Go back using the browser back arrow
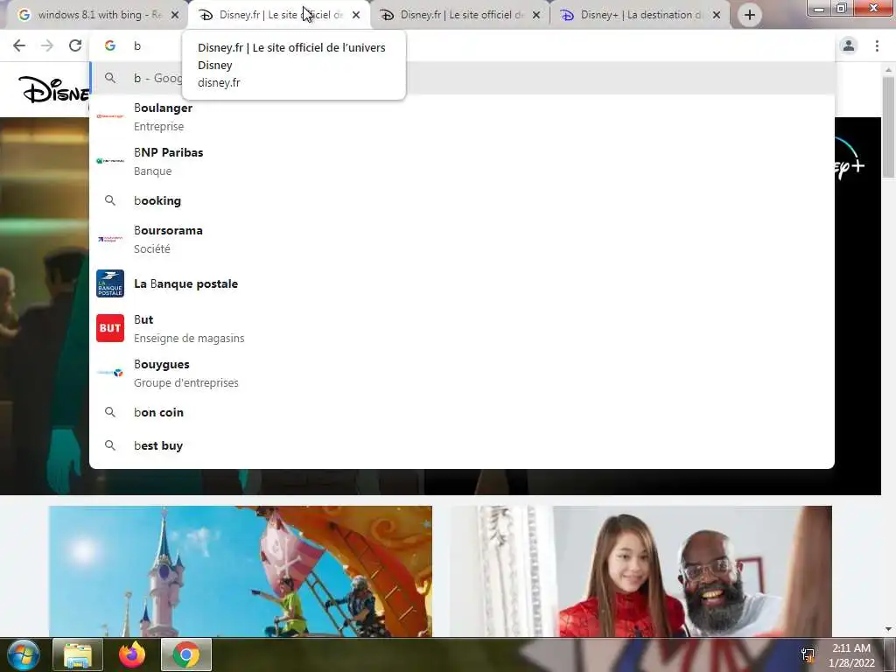 click(x=19, y=45)
